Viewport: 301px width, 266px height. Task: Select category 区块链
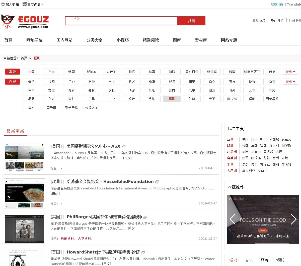tap(232, 99)
